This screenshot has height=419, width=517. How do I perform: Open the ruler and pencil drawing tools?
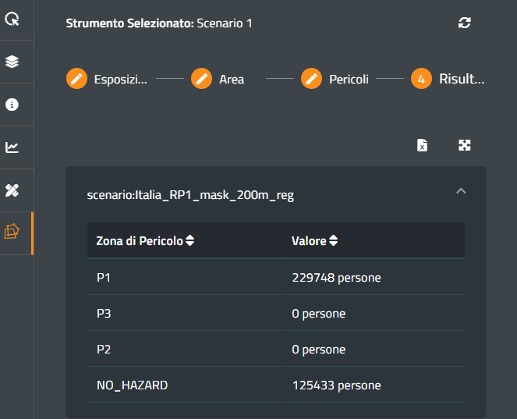pos(12,190)
